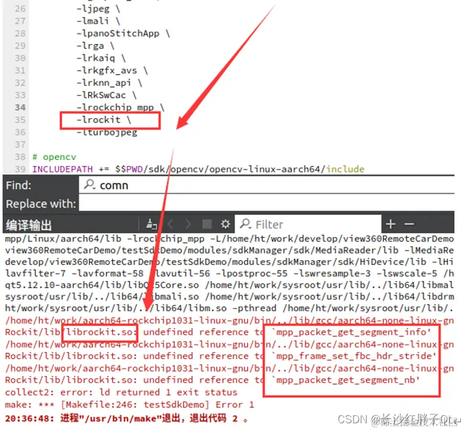
Task: Click the '-lturbojpeg' code line
Action: point(107,133)
